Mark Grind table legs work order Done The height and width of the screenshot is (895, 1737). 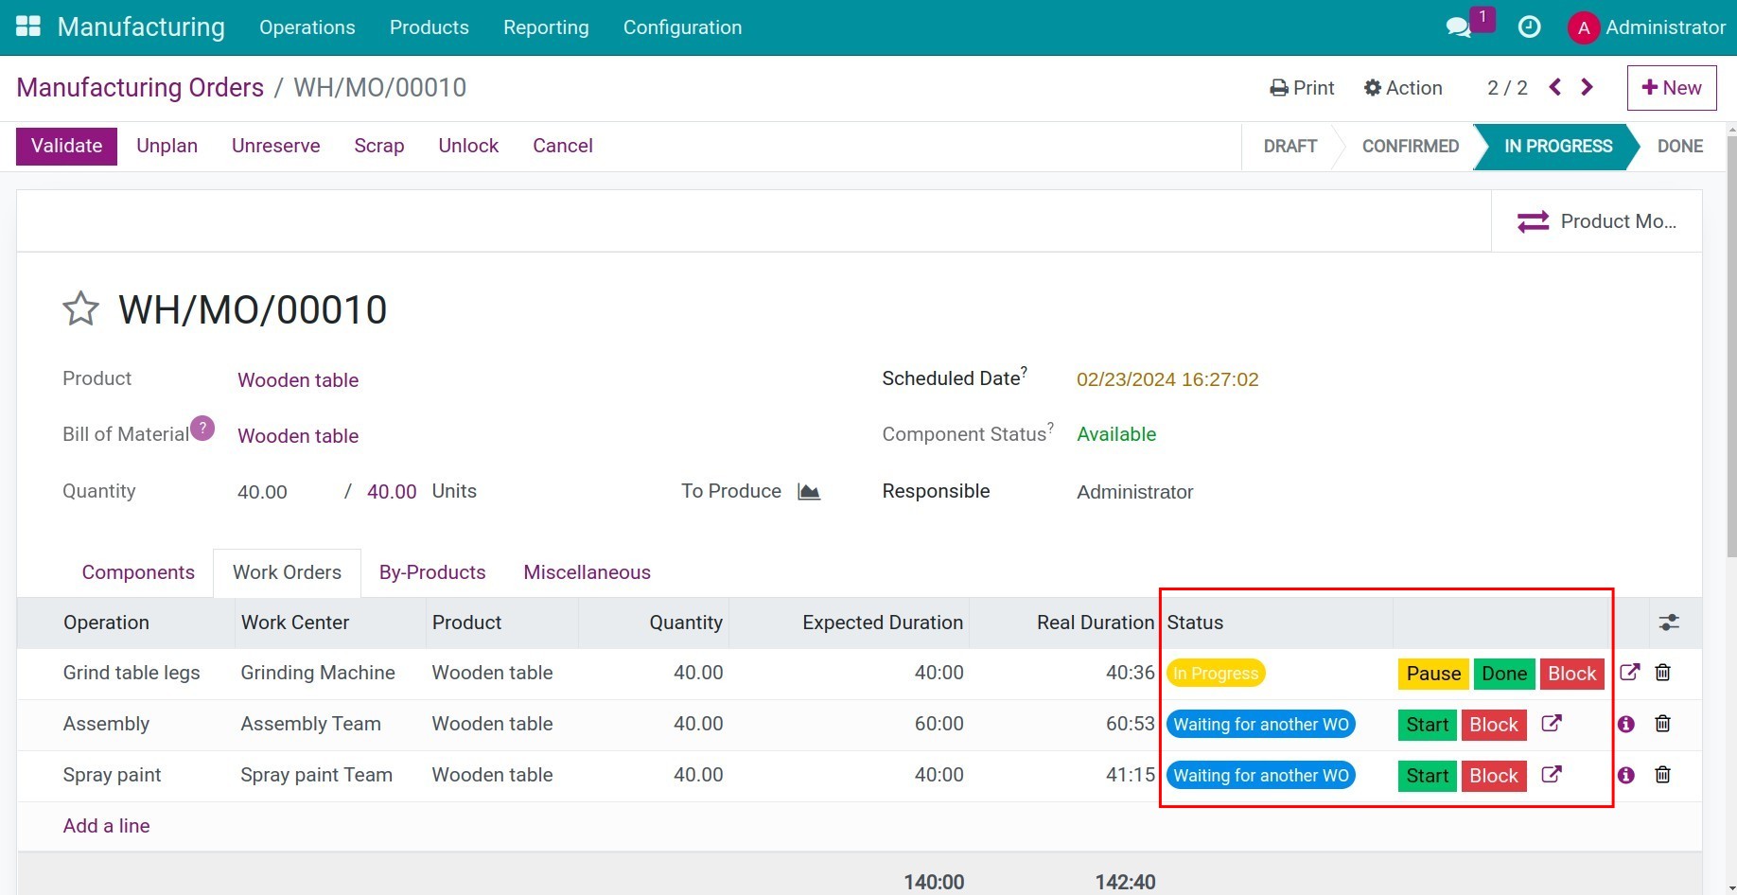[x=1504, y=674]
